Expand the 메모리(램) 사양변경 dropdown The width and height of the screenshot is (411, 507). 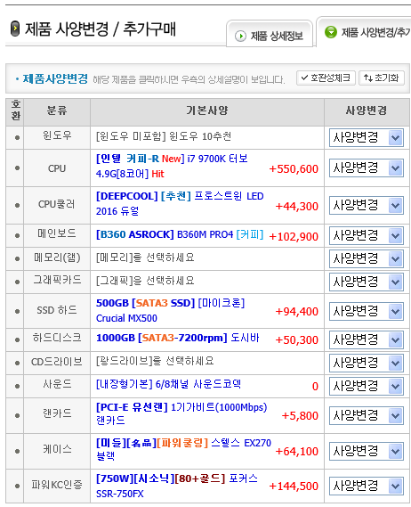click(x=367, y=258)
